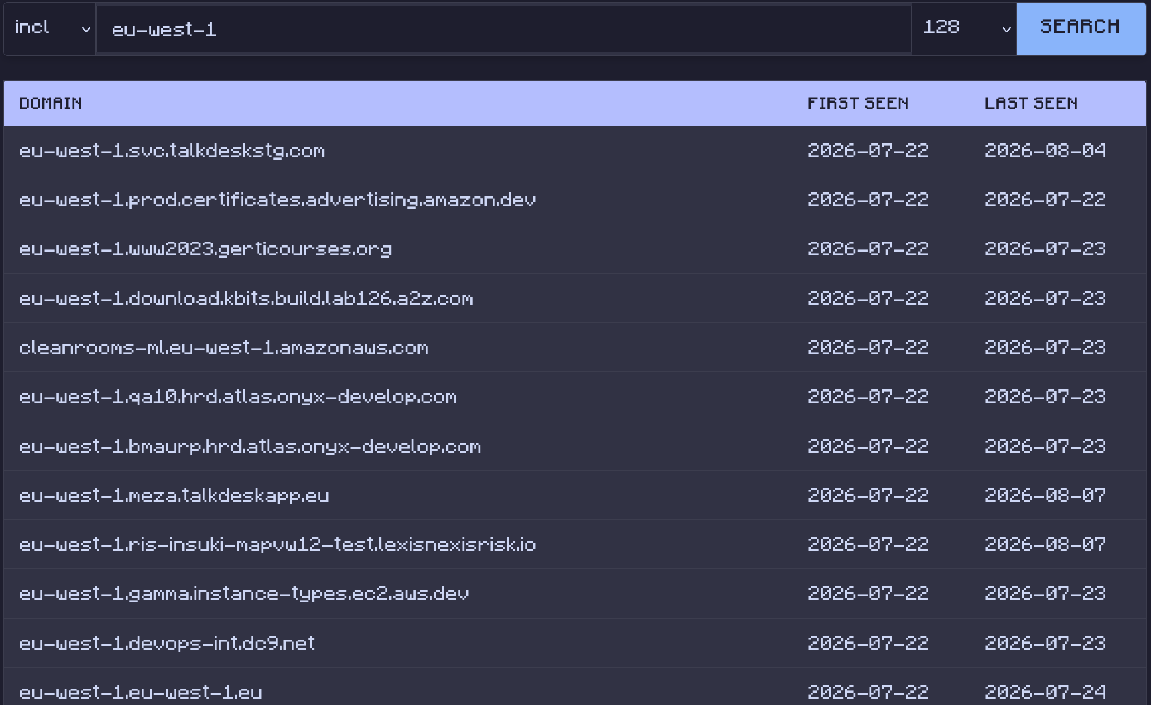This screenshot has height=705, width=1151.
Task: Click the SEARCH button
Action: [1081, 28]
